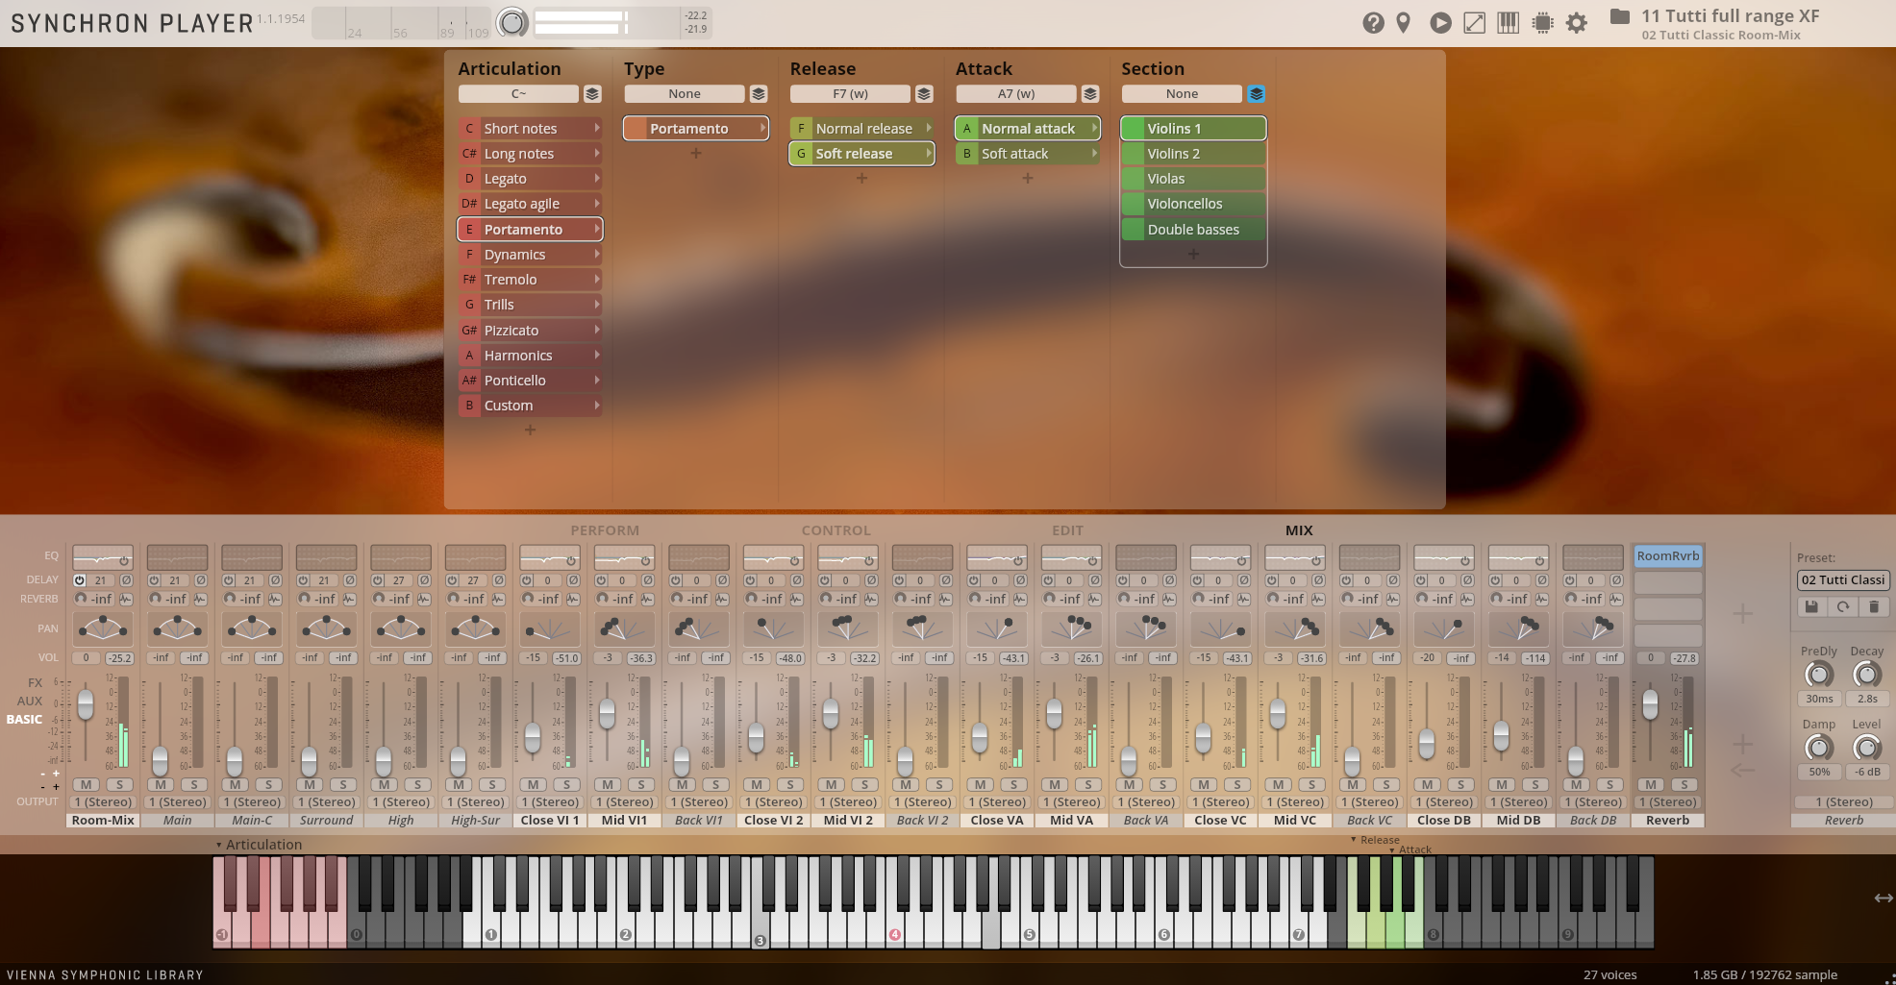The width and height of the screenshot is (1896, 985).
Task: Delete the preset with the trash icon
Action: 1872,606
